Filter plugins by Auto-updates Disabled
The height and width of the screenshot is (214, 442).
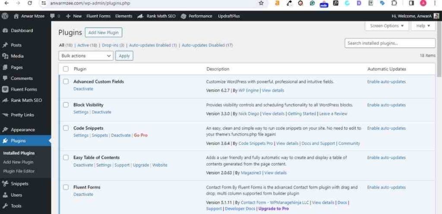click(x=207, y=45)
